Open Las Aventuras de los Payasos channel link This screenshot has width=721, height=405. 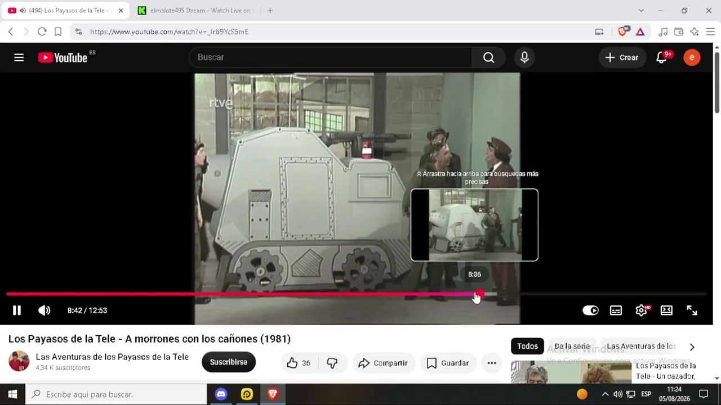point(112,357)
